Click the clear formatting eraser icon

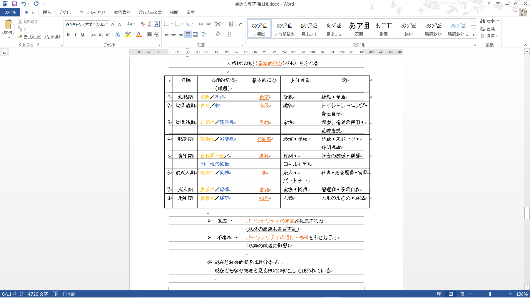143,24
